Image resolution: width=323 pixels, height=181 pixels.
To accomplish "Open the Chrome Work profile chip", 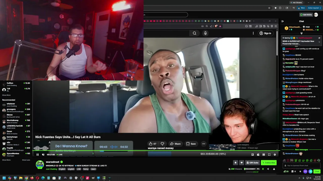I will coord(301,8).
